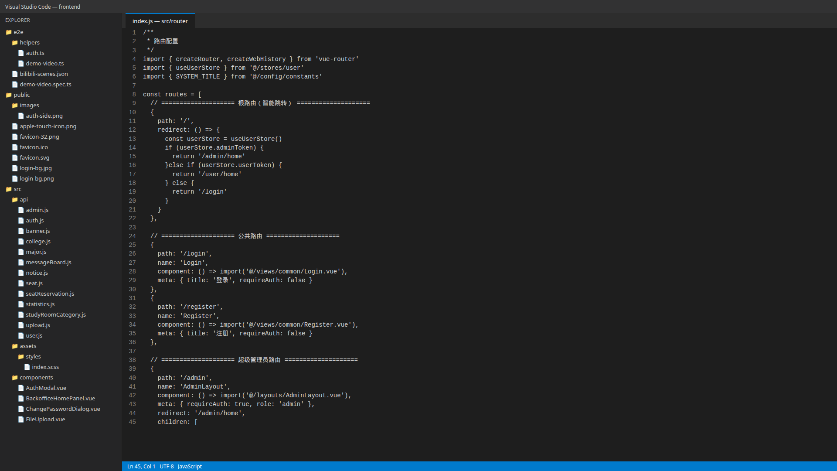Collapse the api folder
This screenshot has height=471, width=837.
pos(61,200)
